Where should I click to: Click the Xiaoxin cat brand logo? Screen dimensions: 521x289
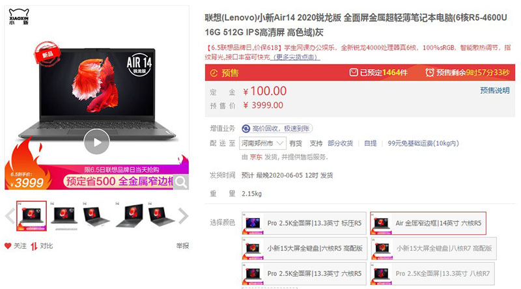[19, 17]
